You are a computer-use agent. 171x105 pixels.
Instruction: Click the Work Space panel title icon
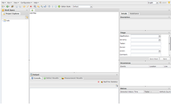3,10
